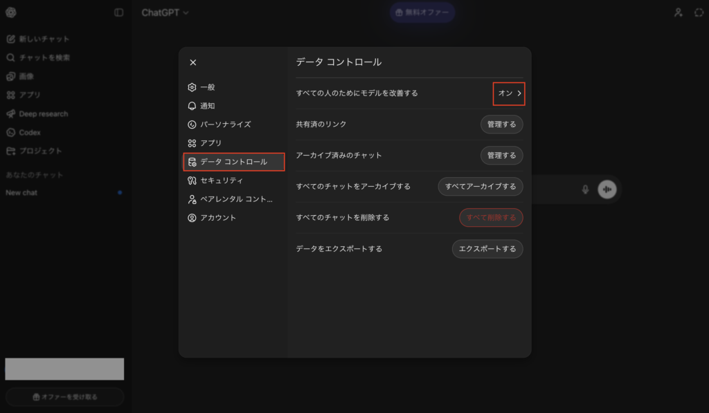Open the Codex icon in sidebar
The width and height of the screenshot is (709, 413).
(11, 132)
